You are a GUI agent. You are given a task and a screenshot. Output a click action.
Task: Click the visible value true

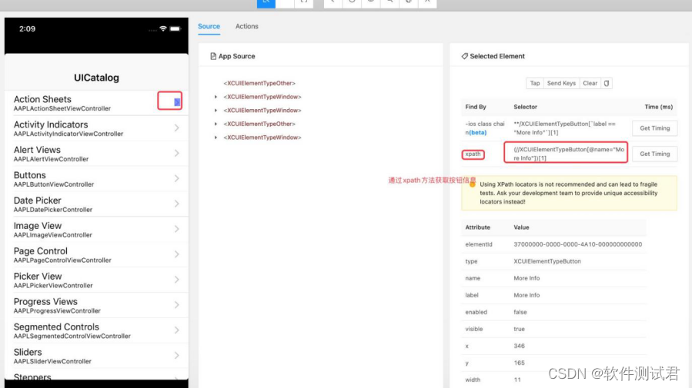(x=519, y=329)
